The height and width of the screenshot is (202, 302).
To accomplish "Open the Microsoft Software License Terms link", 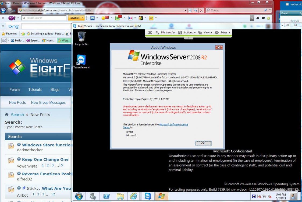I will coord(173,125).
